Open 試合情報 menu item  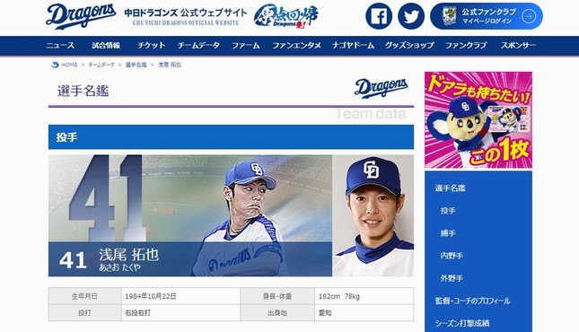click(106, 46)
